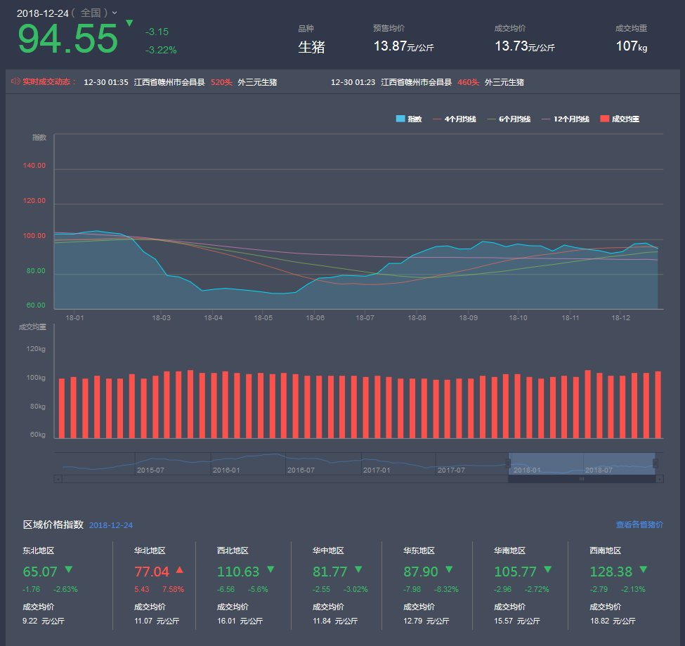Screen dimensions: 685x646
Task: Click the green down arrow for 东北地区
Action: (x=68, y=569)
